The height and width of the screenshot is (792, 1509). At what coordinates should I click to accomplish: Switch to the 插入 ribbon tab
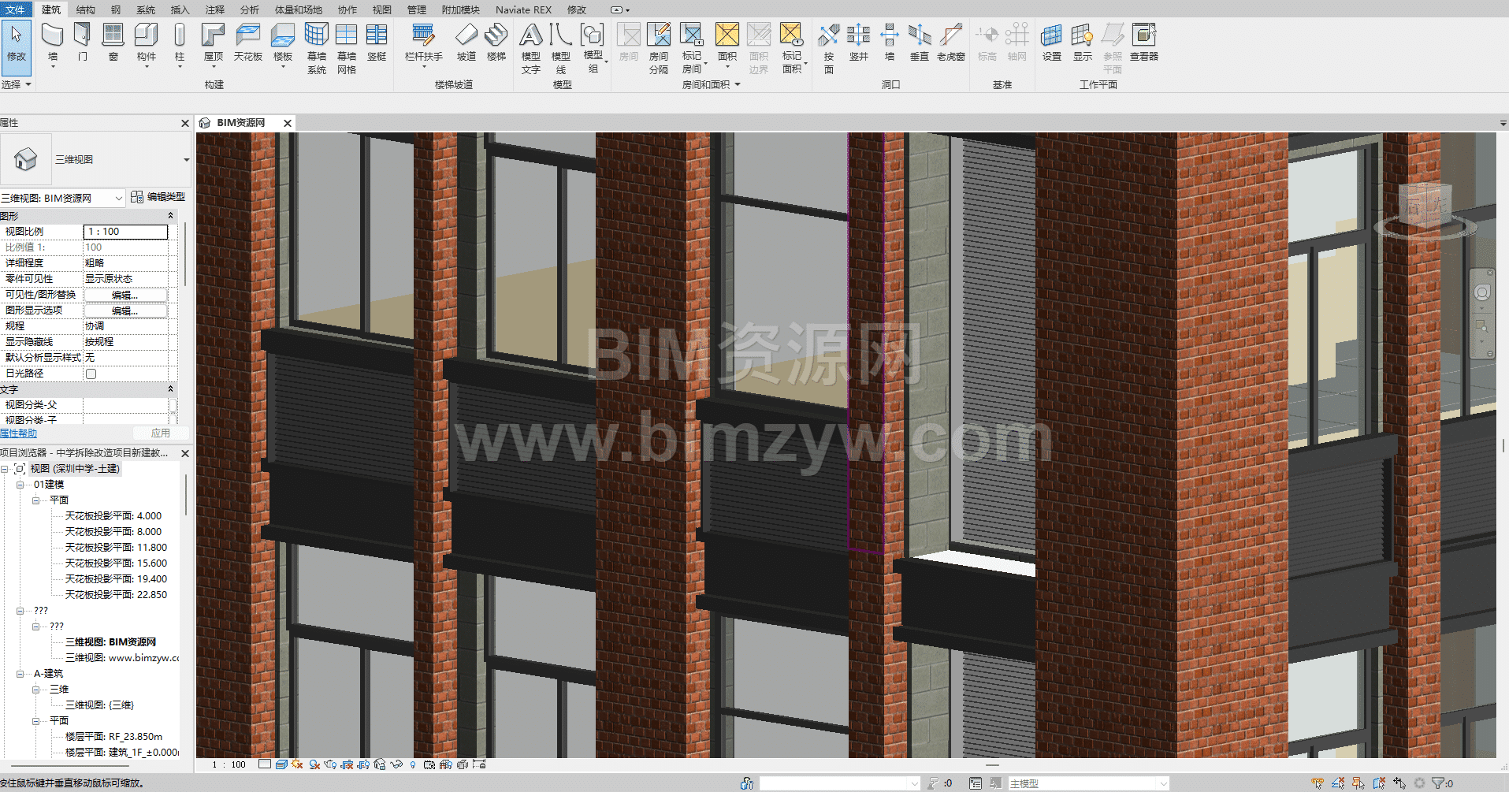[x=180, y=9]
